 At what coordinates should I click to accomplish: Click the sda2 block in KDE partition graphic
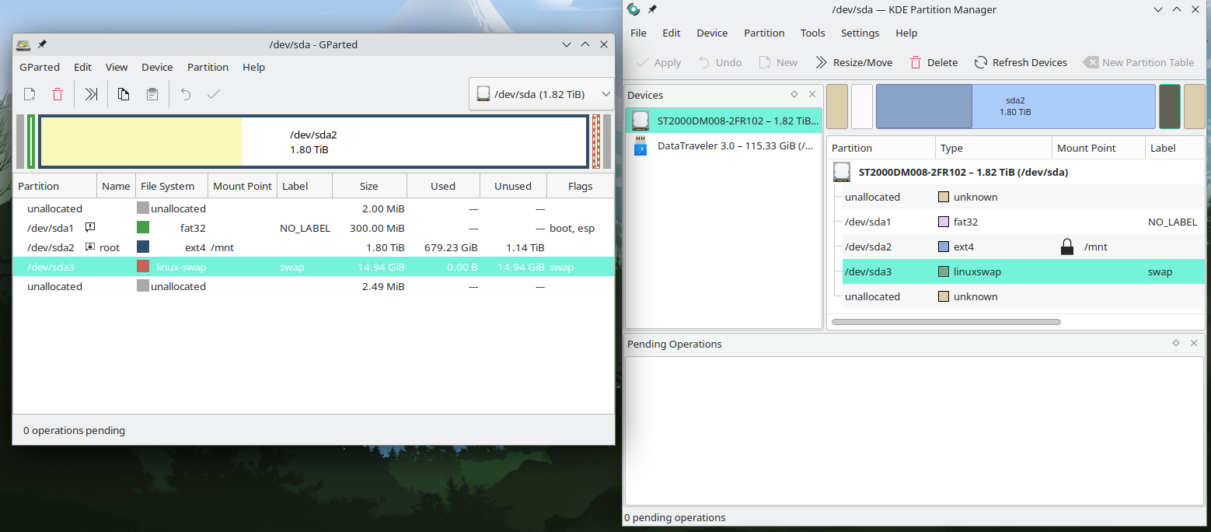(1015, 107)
